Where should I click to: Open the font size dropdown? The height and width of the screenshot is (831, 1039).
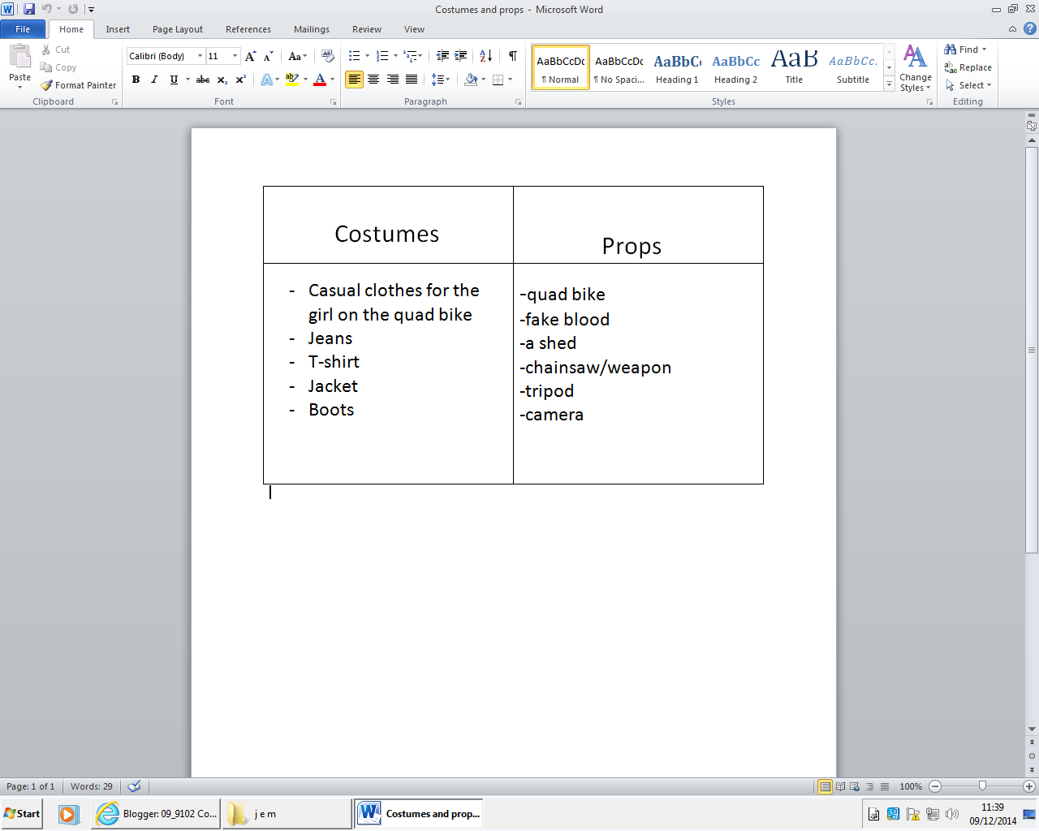[x=235, y=56]
